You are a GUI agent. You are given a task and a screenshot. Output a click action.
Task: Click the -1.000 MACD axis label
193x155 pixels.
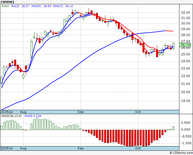(x=186, y=143)
